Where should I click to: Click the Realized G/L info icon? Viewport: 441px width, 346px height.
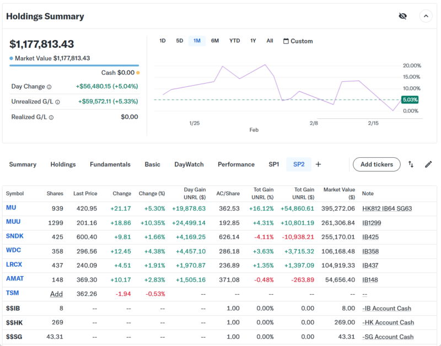[51, 117]
